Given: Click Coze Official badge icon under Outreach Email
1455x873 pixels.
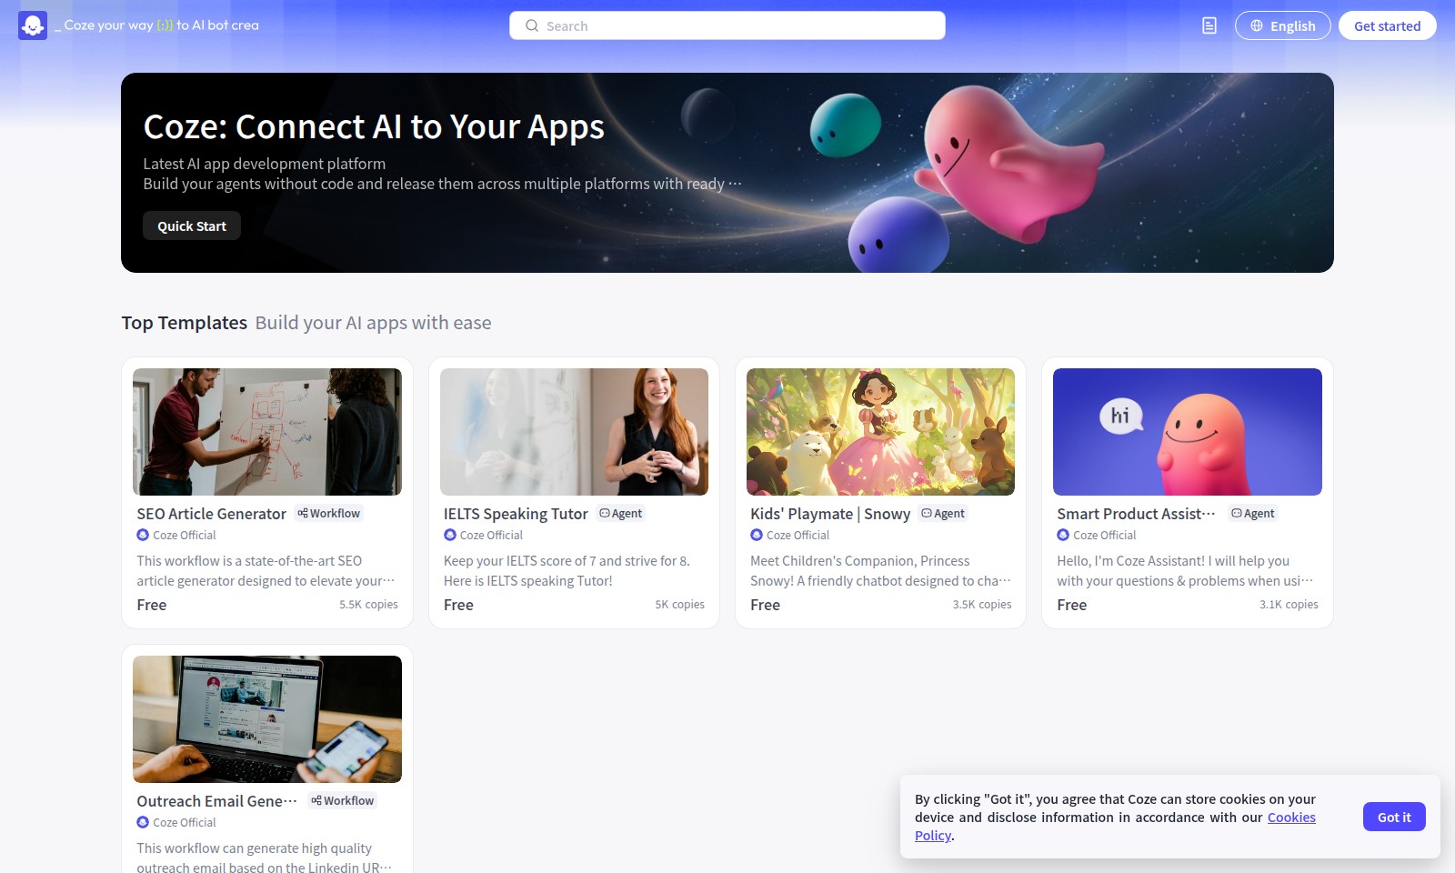Looking at the screenshot, I should (143, 822).
